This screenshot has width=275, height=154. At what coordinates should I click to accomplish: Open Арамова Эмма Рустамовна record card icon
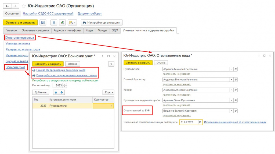pyautogui.click(x=236, y=100)
